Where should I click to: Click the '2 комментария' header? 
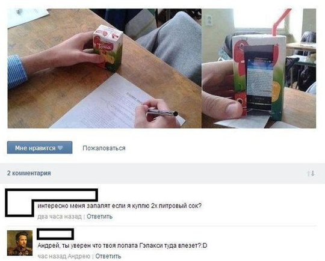point(29,173)
